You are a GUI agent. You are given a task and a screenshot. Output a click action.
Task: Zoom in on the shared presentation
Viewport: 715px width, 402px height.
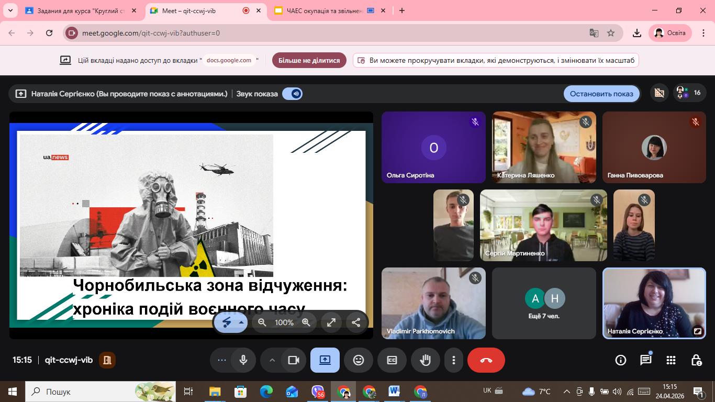306,322
